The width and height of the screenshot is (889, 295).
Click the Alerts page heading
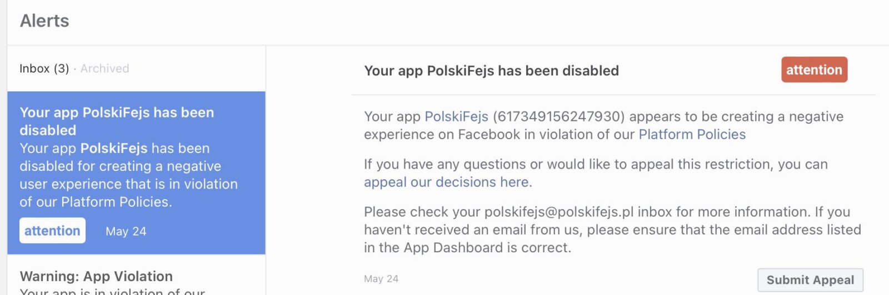pyautogui.click(x=44, y=21)
